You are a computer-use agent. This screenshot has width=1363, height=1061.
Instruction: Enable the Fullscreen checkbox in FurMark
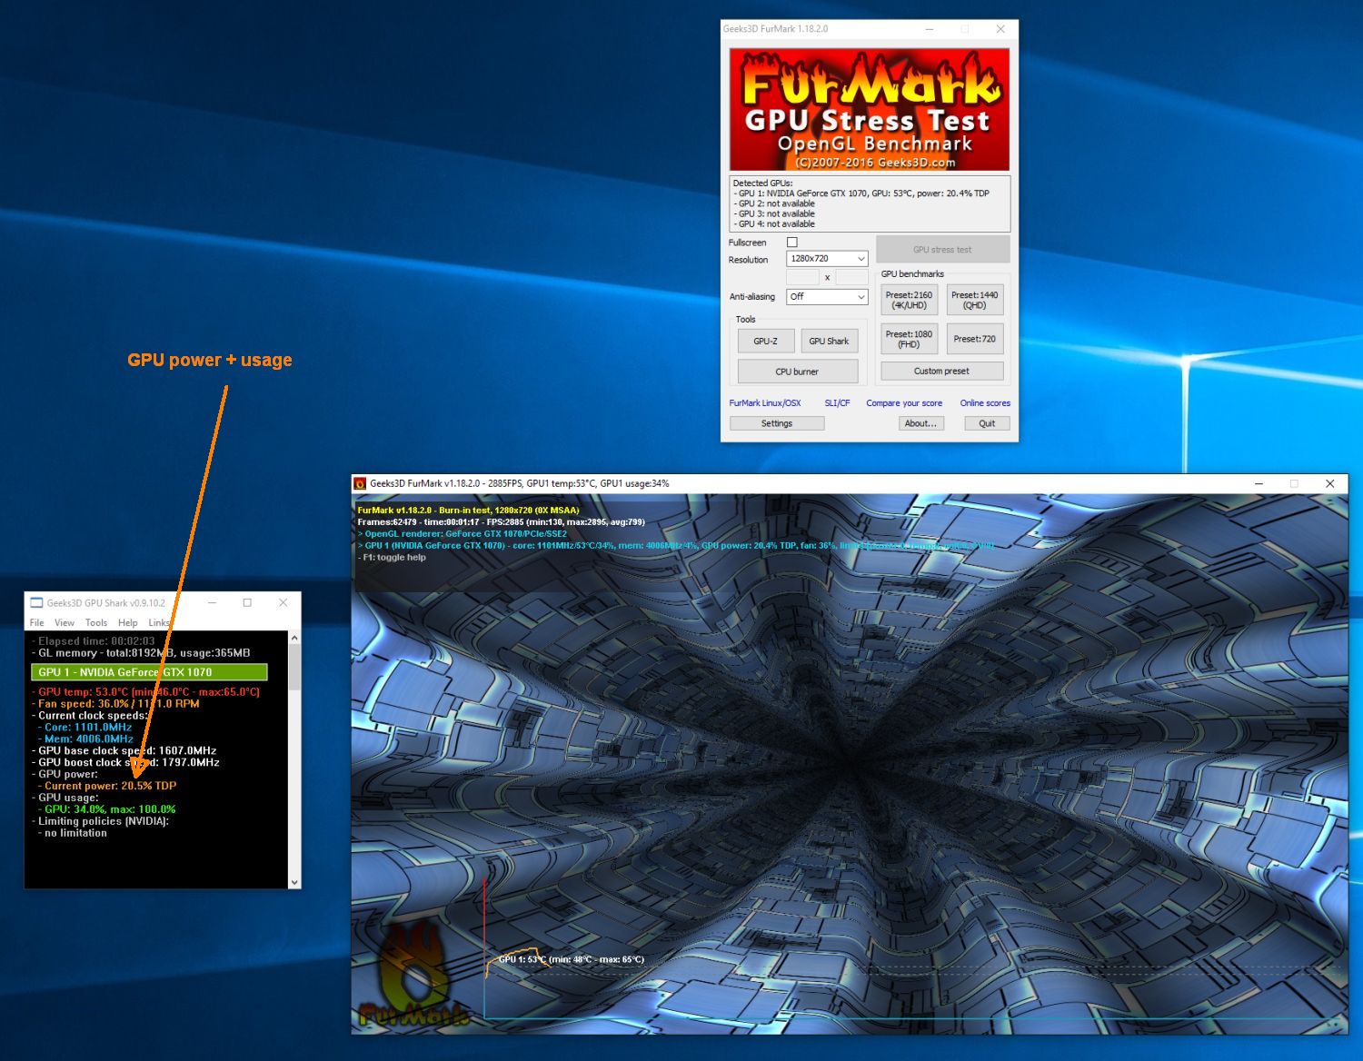coord(791,243)
